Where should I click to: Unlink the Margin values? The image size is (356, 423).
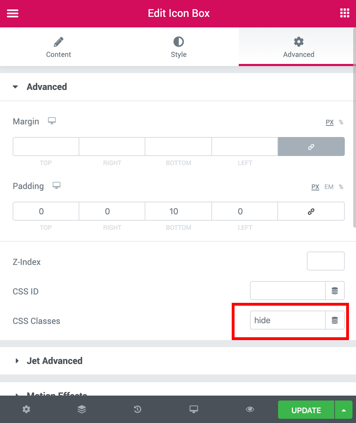311,147
